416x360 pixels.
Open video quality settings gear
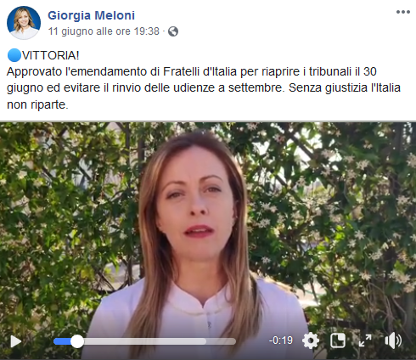(311, 340)
